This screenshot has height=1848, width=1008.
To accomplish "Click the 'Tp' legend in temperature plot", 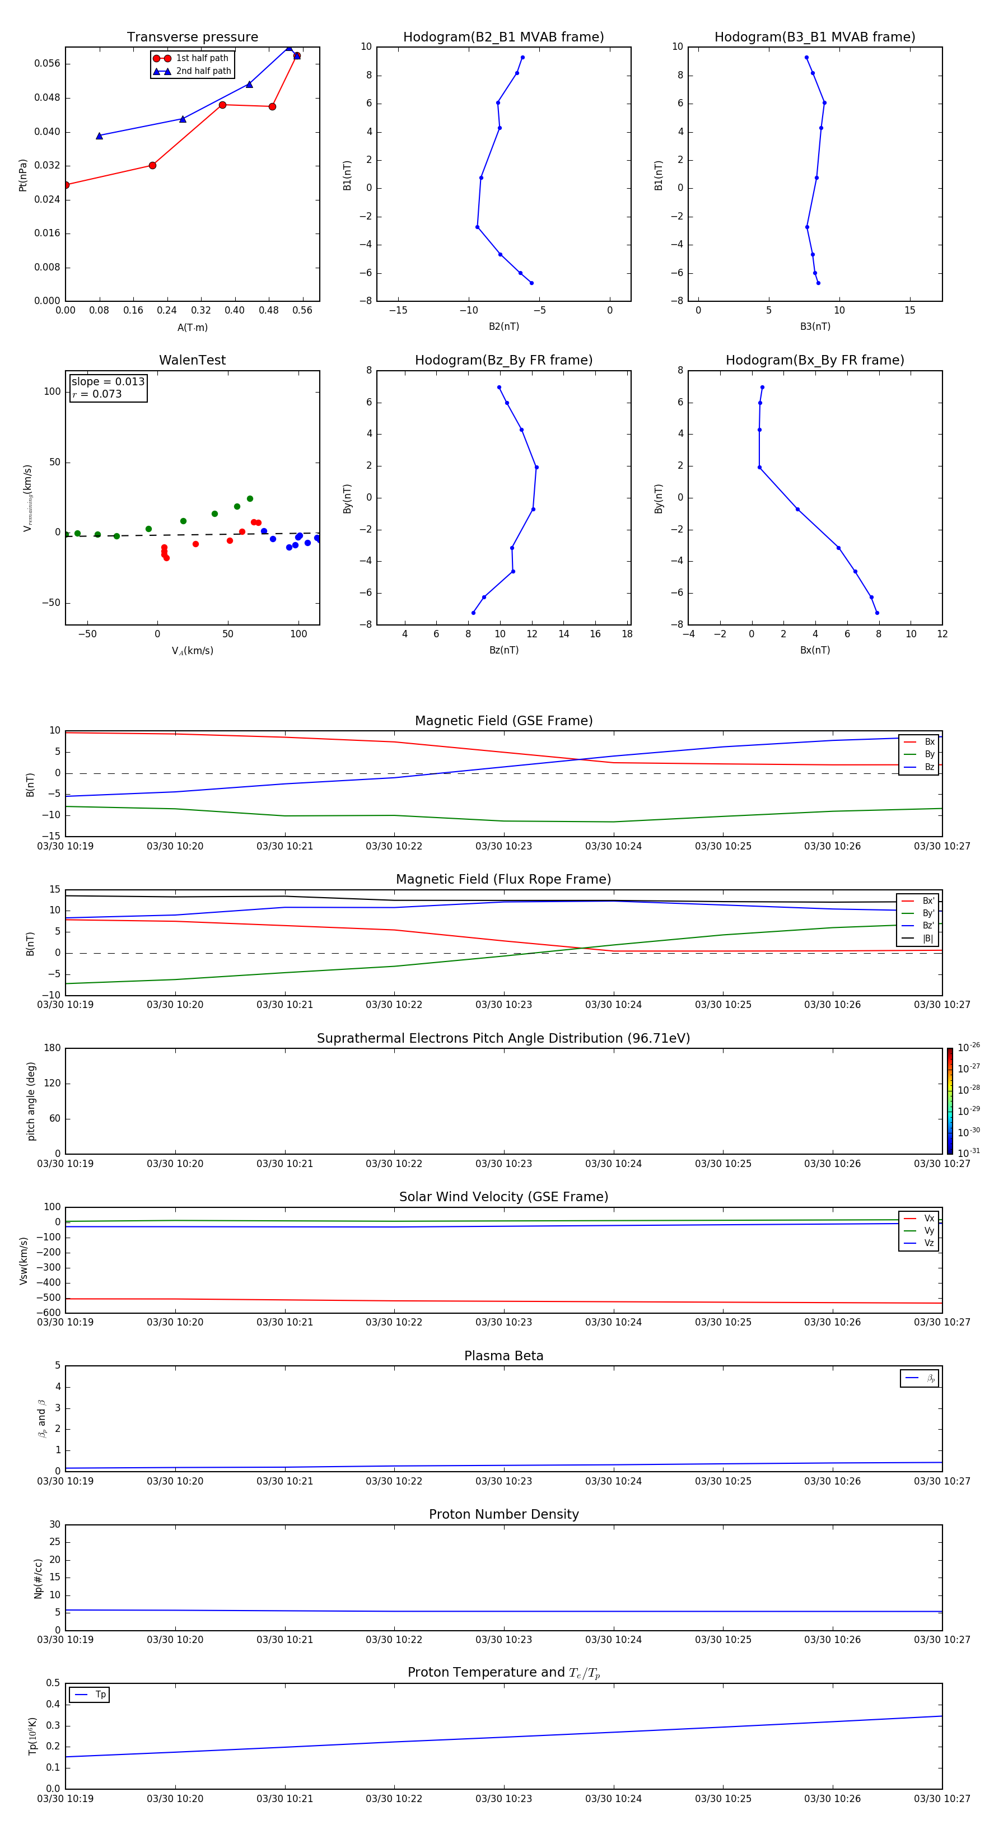I will [x=89, y=1695].
